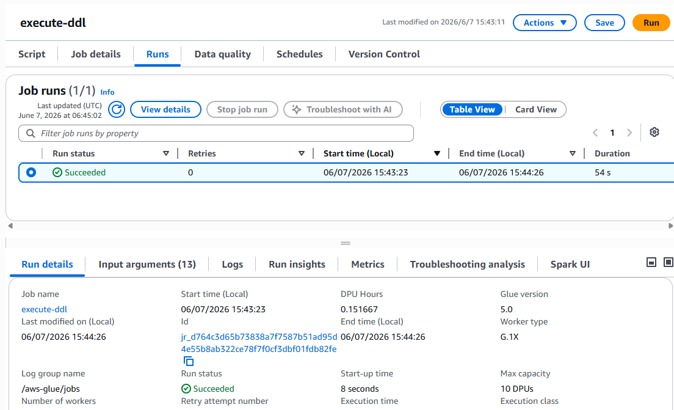Screen dimensions: 674x410
Task: Open the Actions dropdown
Action: pyautogui.click(x=545, y=23)
